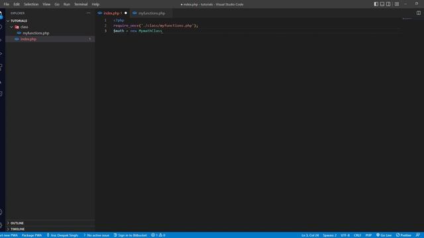Open the Selection menu
The height and width of the screenshot is (238, 424).
(x=31, y=4)
